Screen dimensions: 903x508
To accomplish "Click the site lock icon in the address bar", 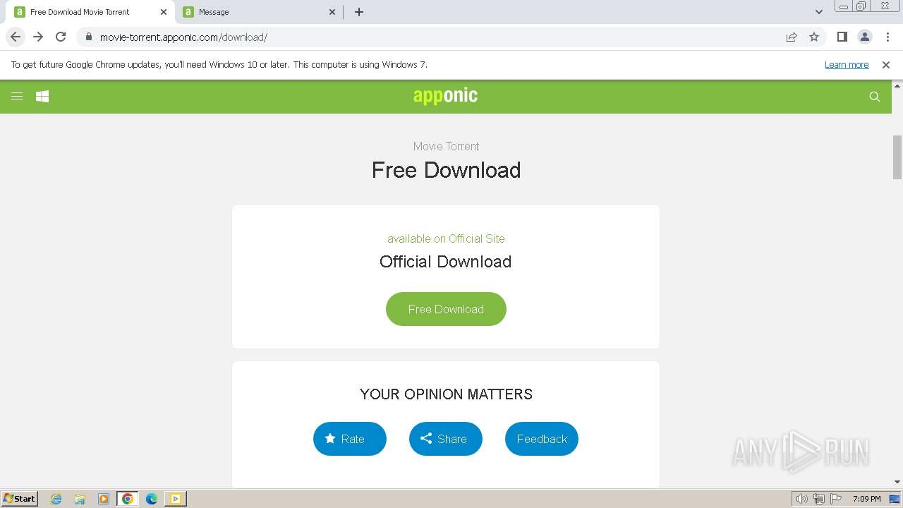I will coord(88,37).
